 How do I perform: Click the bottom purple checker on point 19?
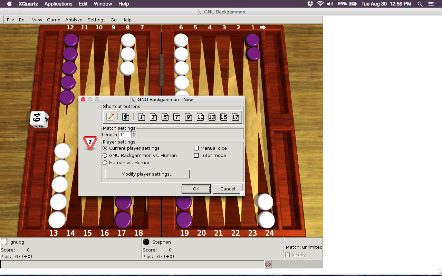pos(184,219)
